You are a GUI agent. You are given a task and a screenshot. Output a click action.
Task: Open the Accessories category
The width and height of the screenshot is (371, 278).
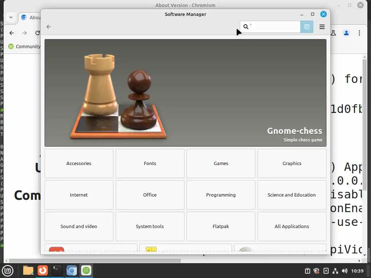79,163
